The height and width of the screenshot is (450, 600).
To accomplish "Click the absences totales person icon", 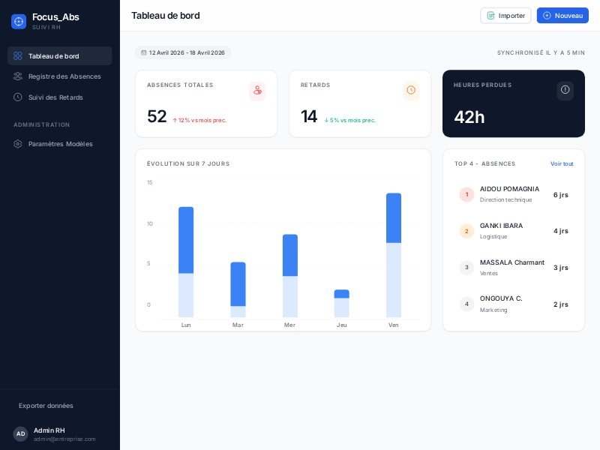I will tap(257, 91).
